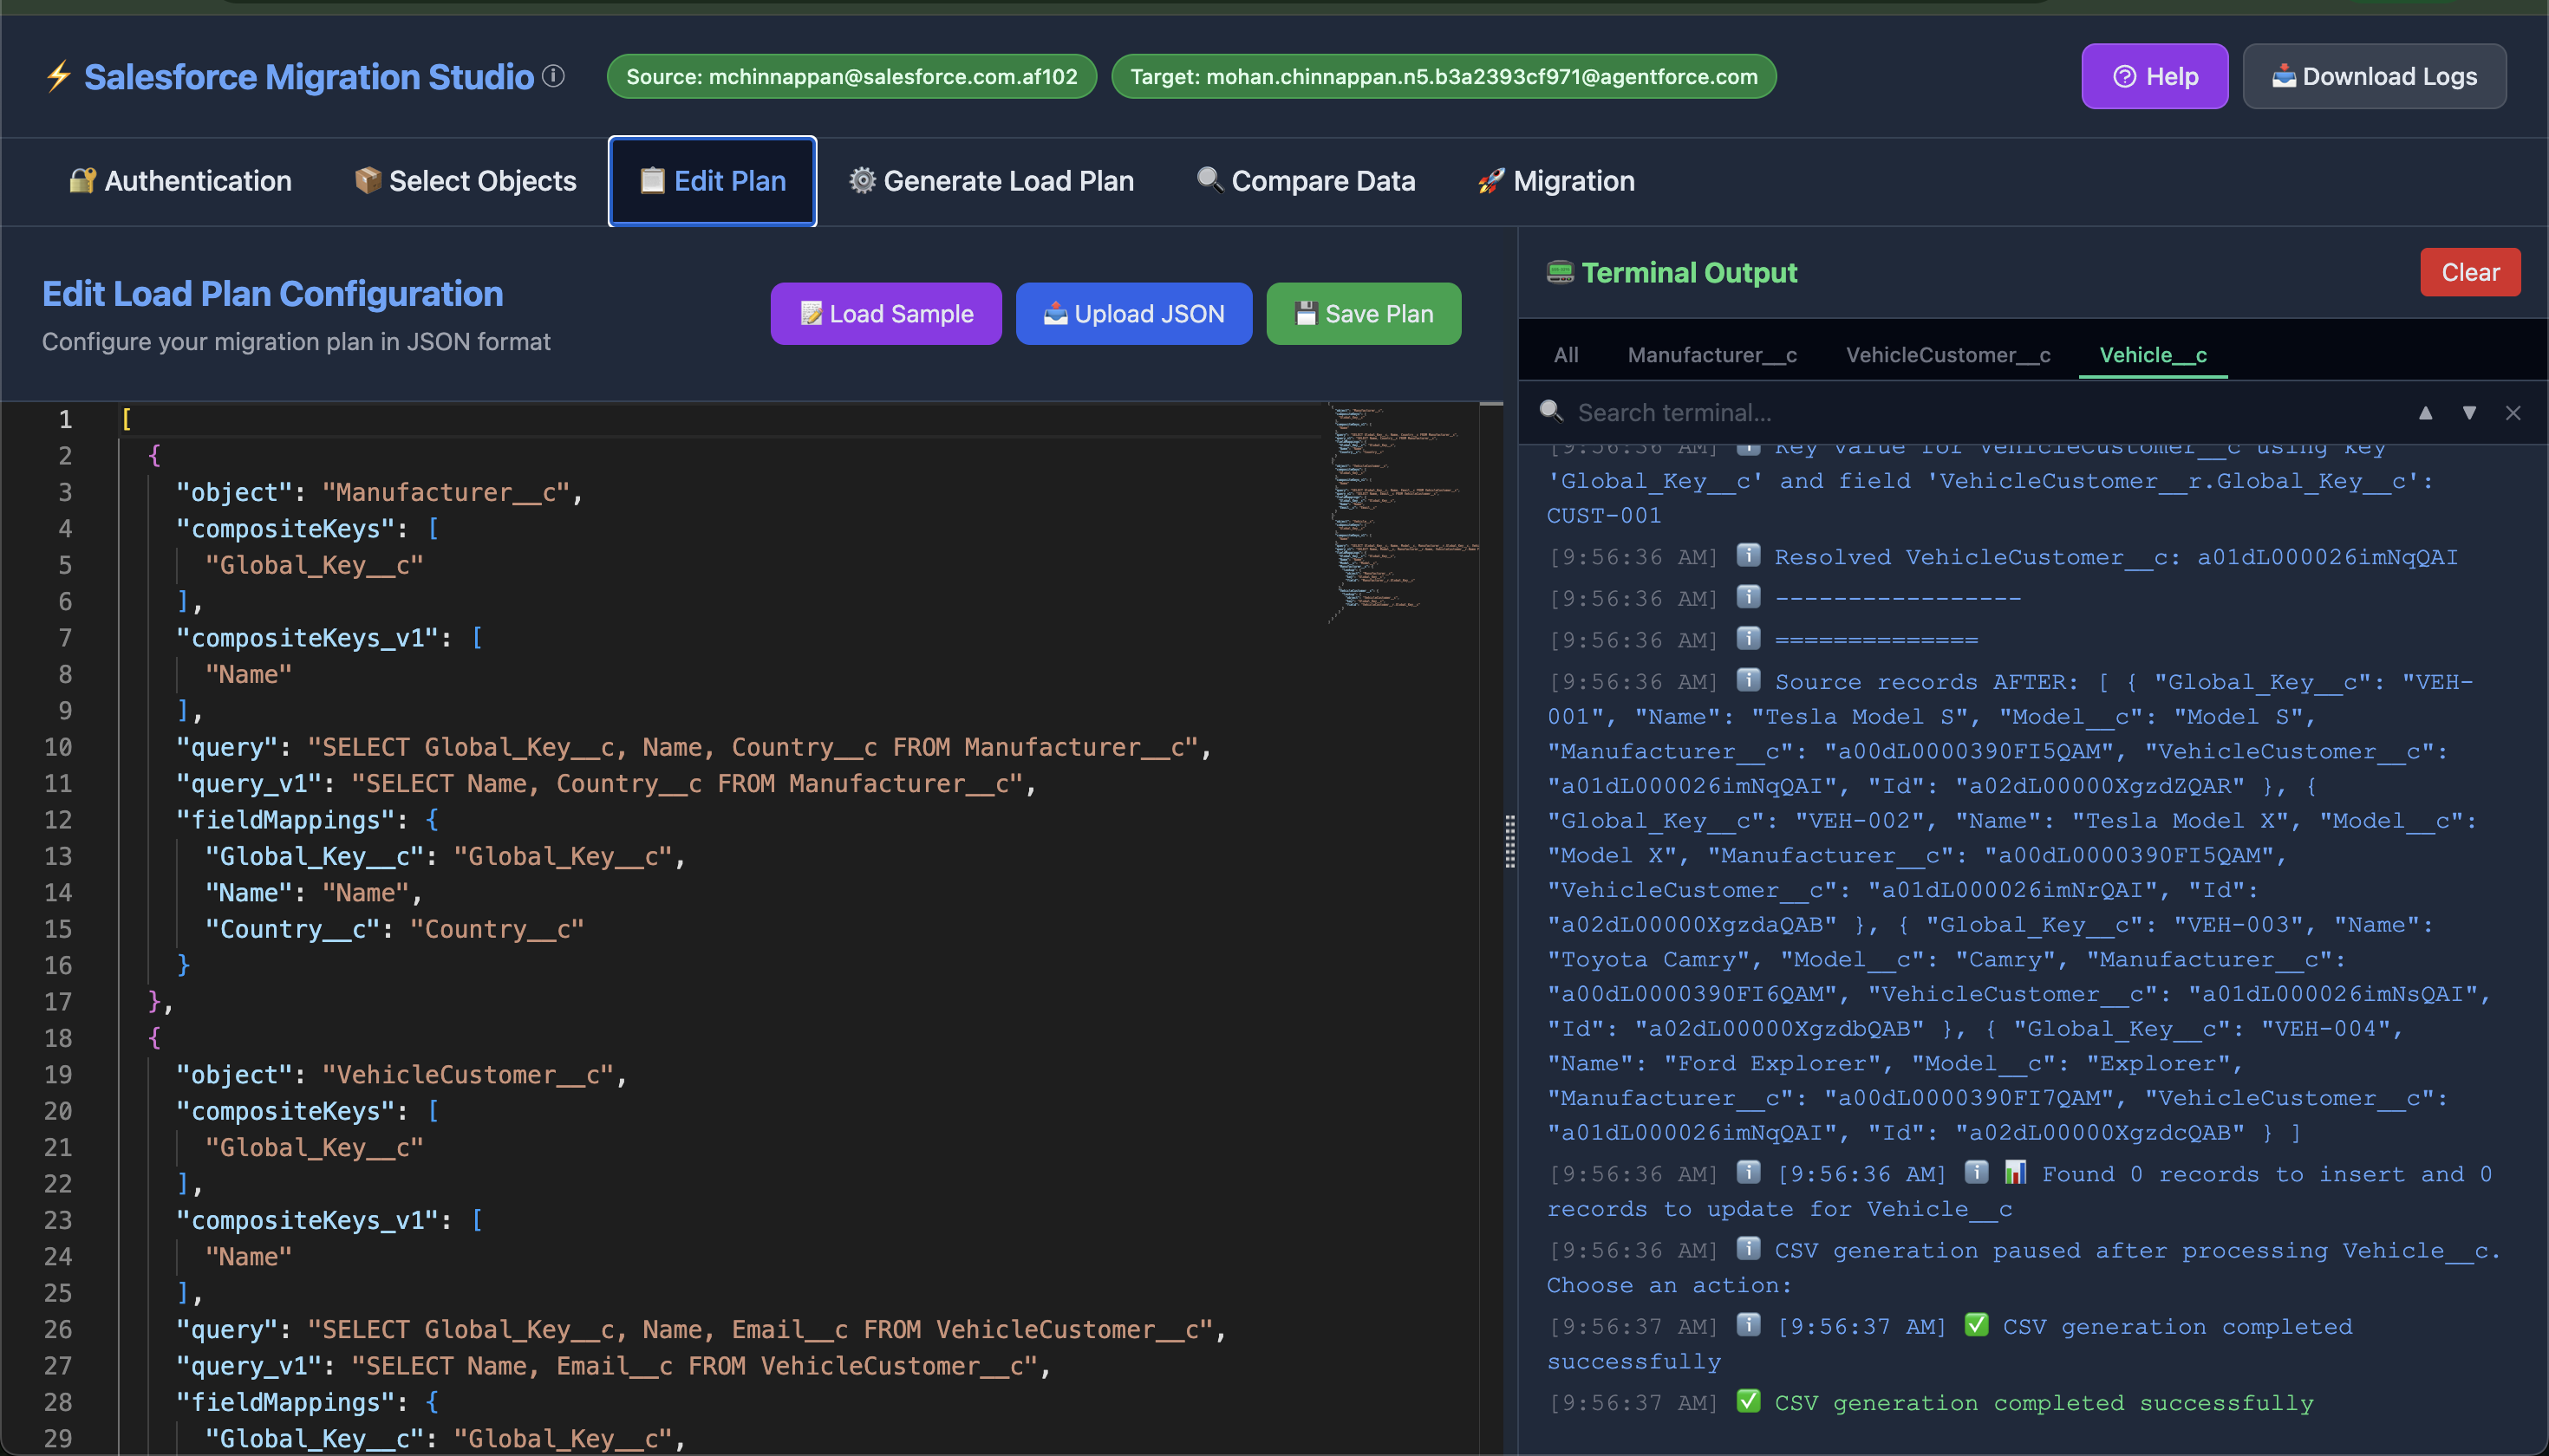Upload a JSON plan file
Screen dimensions: 2549x1456
(x=1133, y=314)
